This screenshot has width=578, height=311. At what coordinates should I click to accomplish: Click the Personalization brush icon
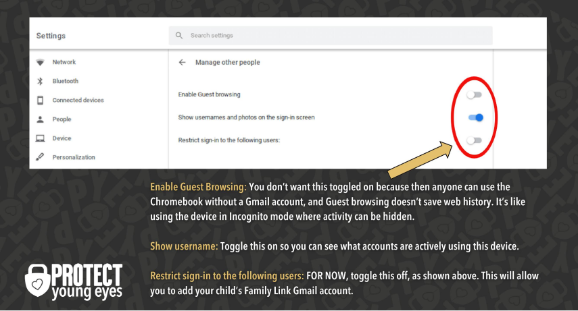(x=40, y=157)
